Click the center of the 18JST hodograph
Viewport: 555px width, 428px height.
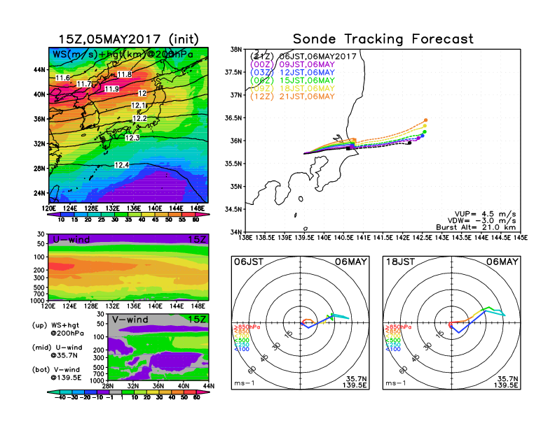(451, 324)
